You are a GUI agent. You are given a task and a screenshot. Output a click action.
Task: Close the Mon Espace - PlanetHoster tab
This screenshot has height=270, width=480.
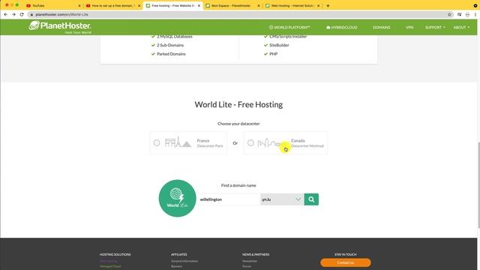[259, 5]
